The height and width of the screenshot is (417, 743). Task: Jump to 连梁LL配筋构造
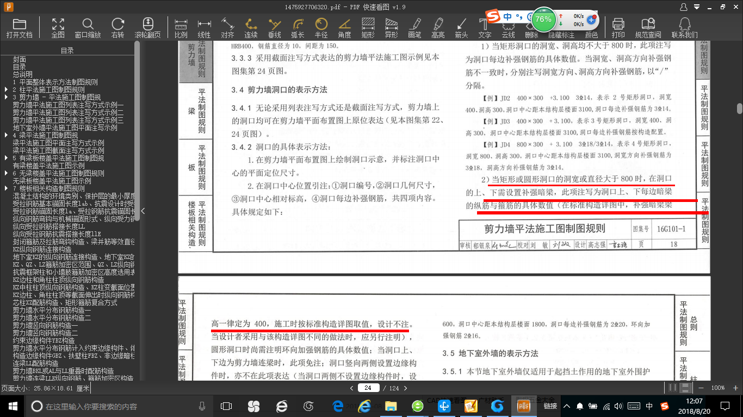36,363
